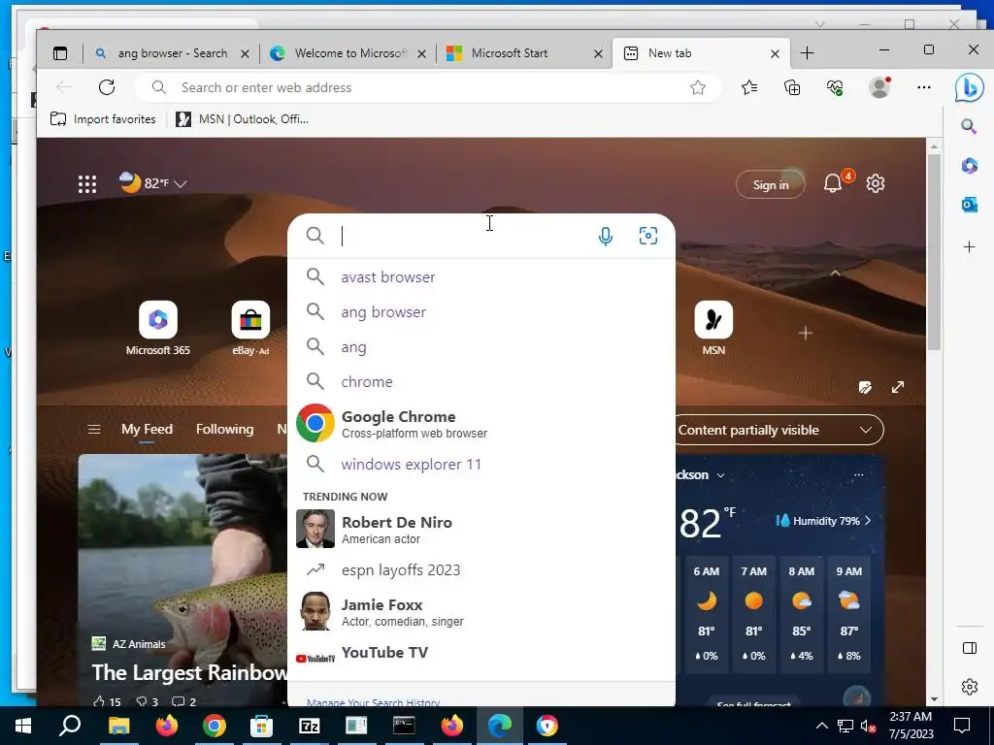
Task: Add a site to sidebar plus icon
Action: coord(970,247)
